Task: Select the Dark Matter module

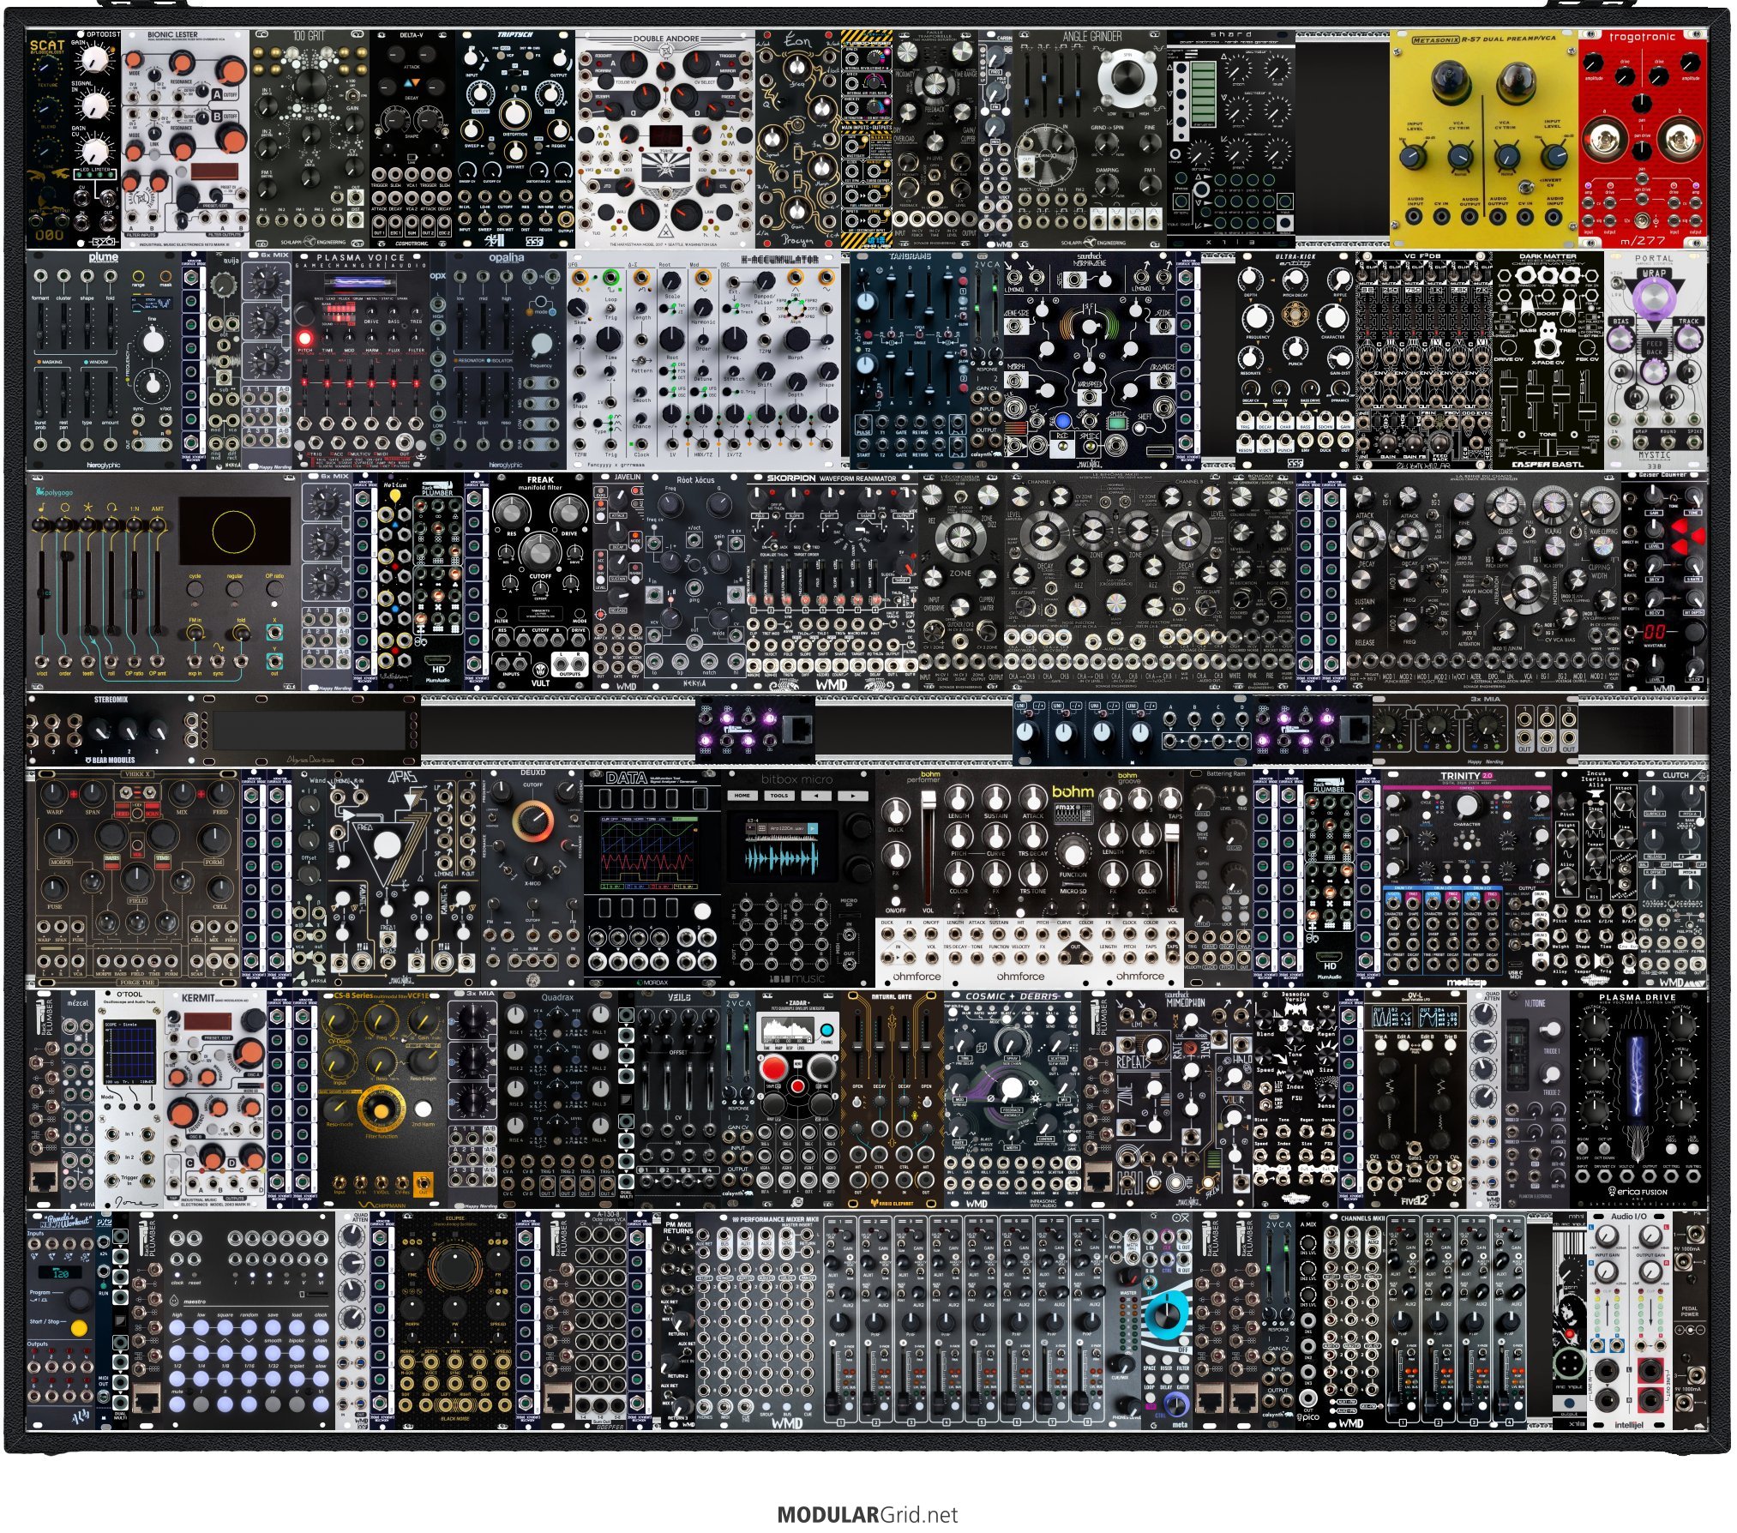Action: 1548,361
